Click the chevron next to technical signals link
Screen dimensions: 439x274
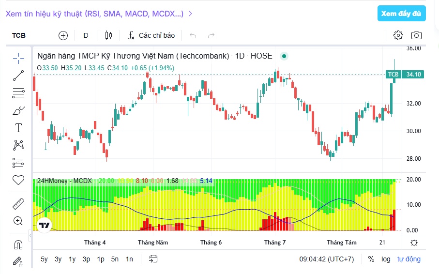[190, 14]
